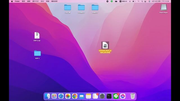Viewport: 180px width, 101px height.
Task: Open System Preferences from the Dock
Action: (x=102, y=96)
